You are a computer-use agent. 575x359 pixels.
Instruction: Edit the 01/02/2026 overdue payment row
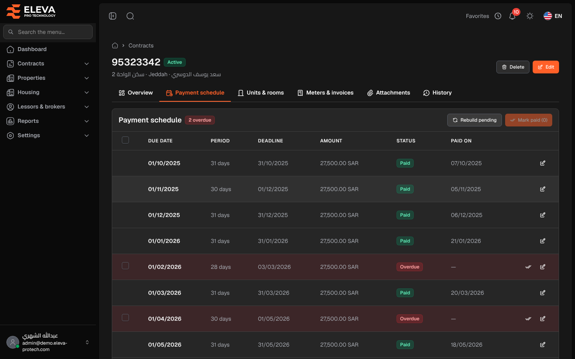click(x=543, y=267)
